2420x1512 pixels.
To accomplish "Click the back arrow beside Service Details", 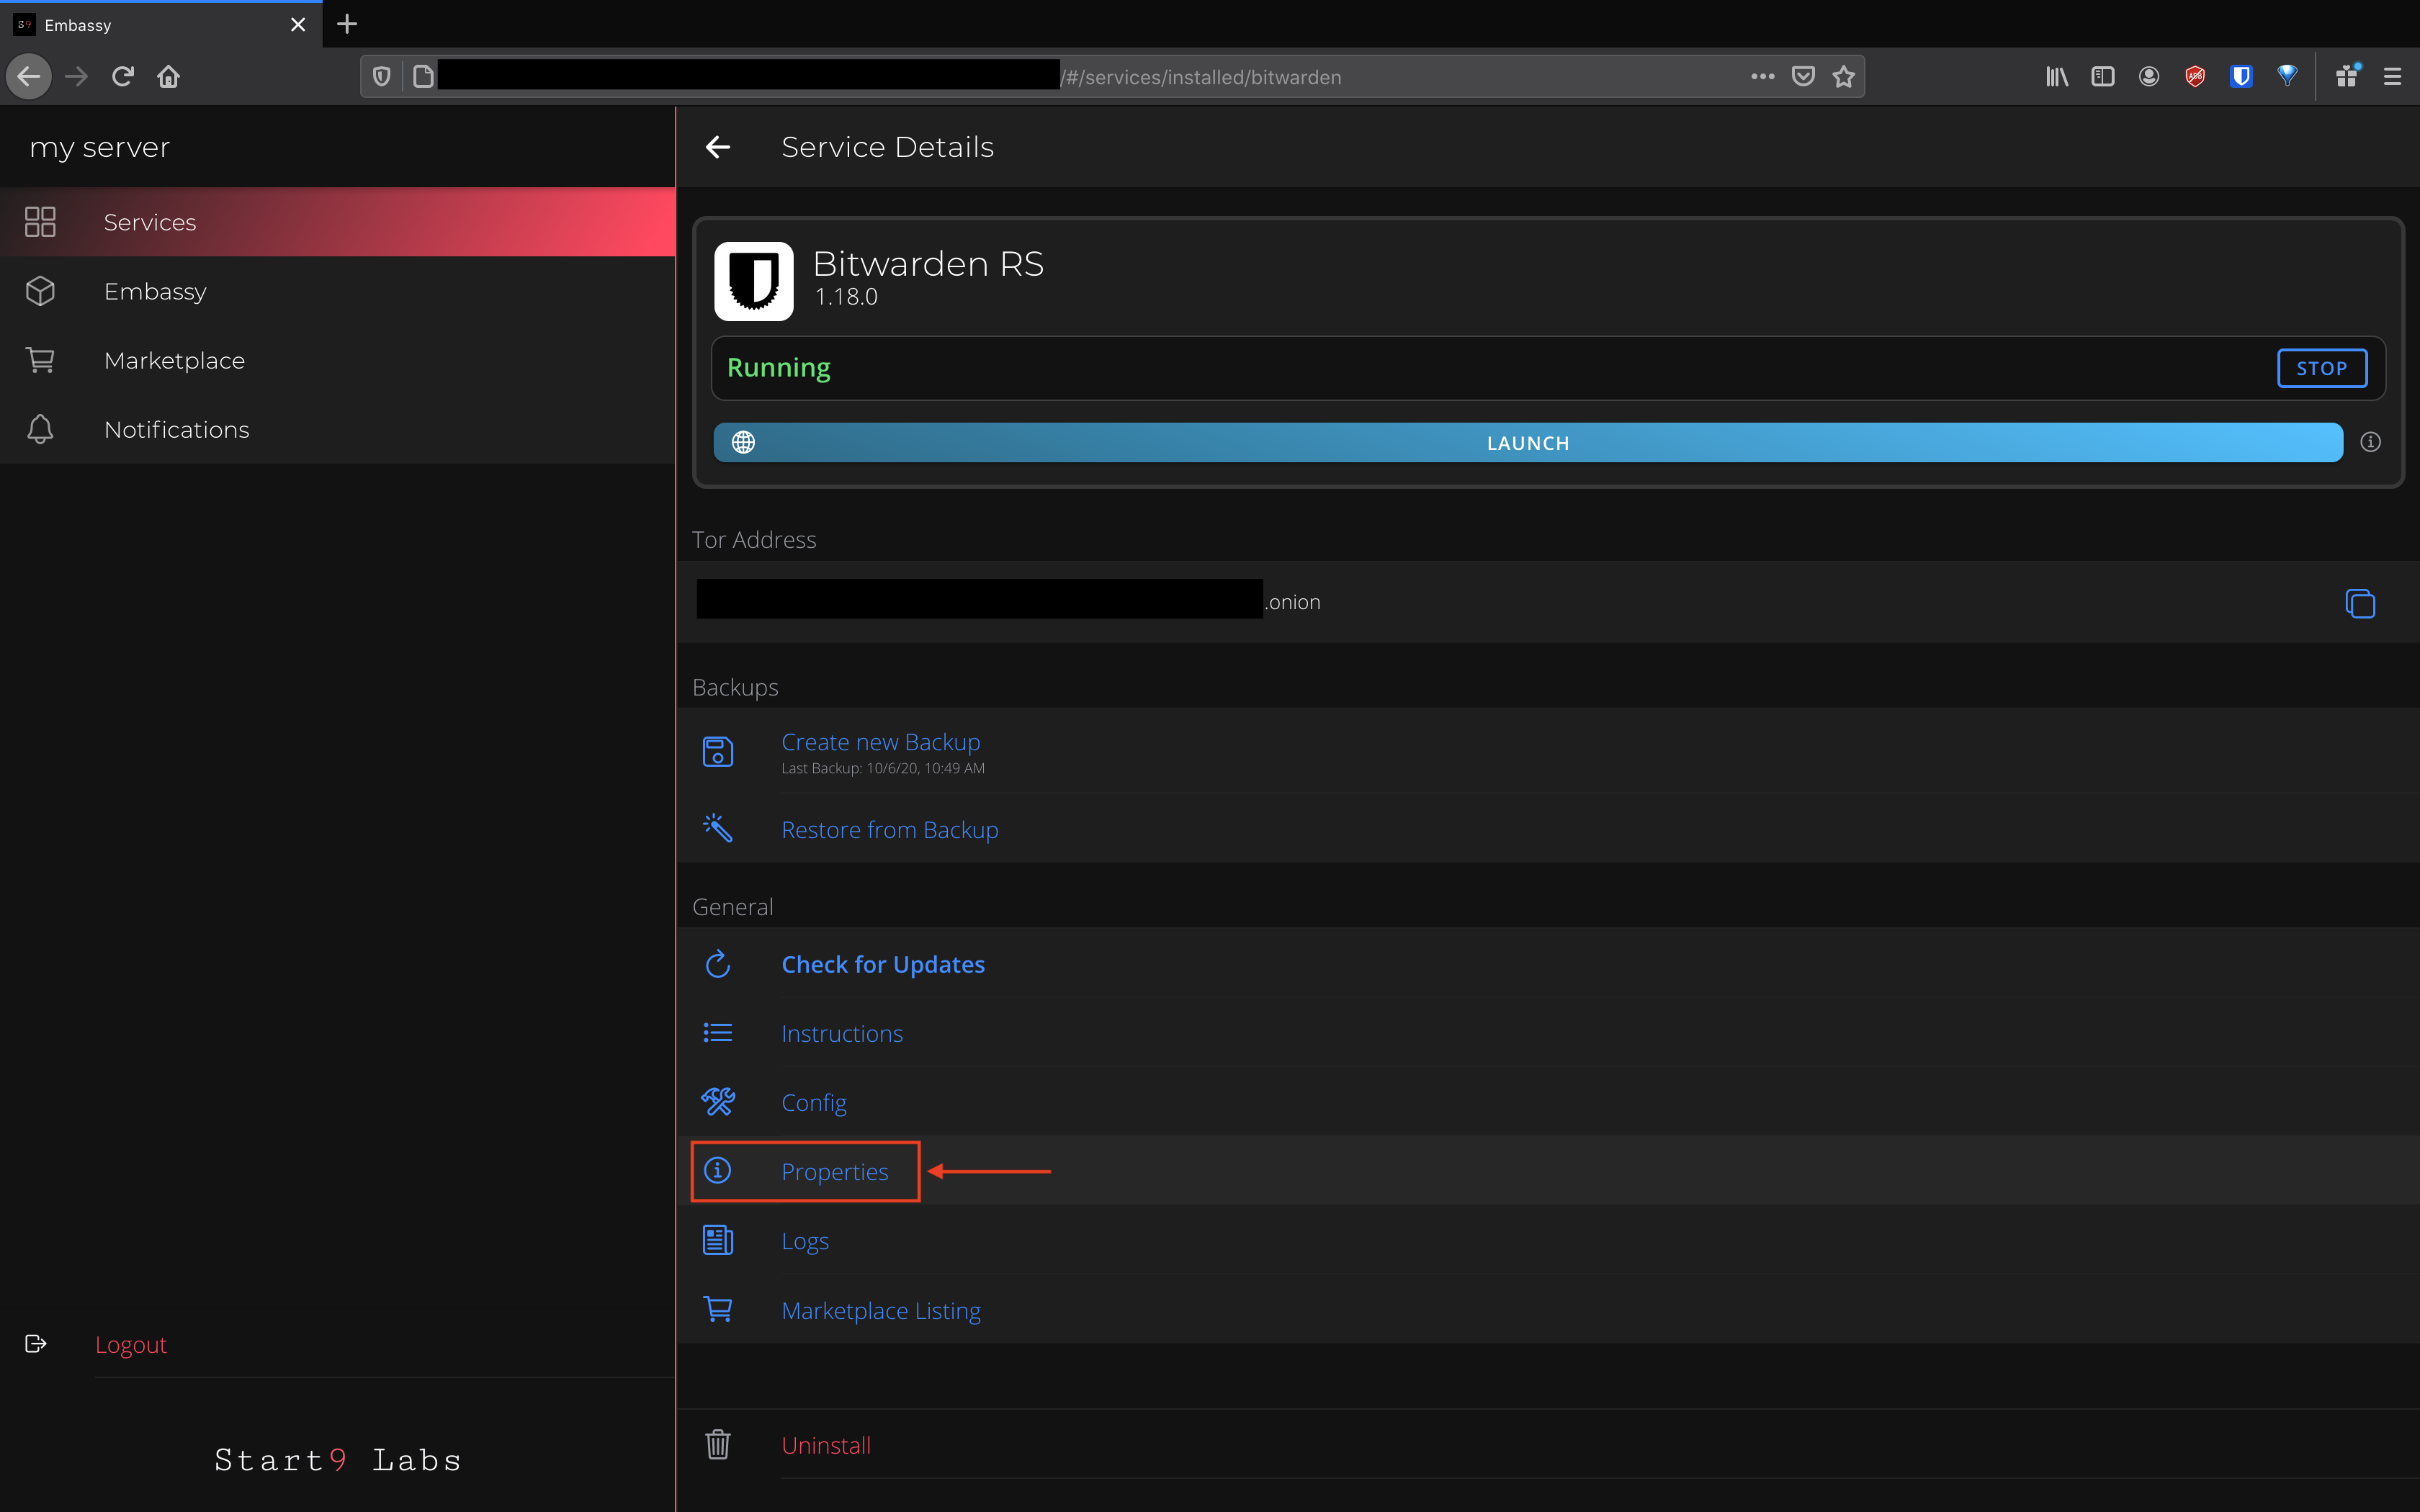I will [x=718, y=147].
